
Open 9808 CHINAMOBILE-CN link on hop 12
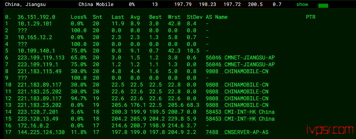coord(237,98)
